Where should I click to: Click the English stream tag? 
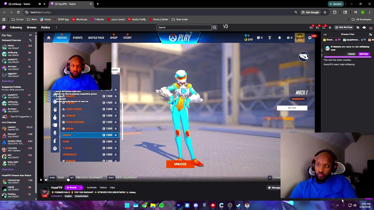[x=68, y=196]
